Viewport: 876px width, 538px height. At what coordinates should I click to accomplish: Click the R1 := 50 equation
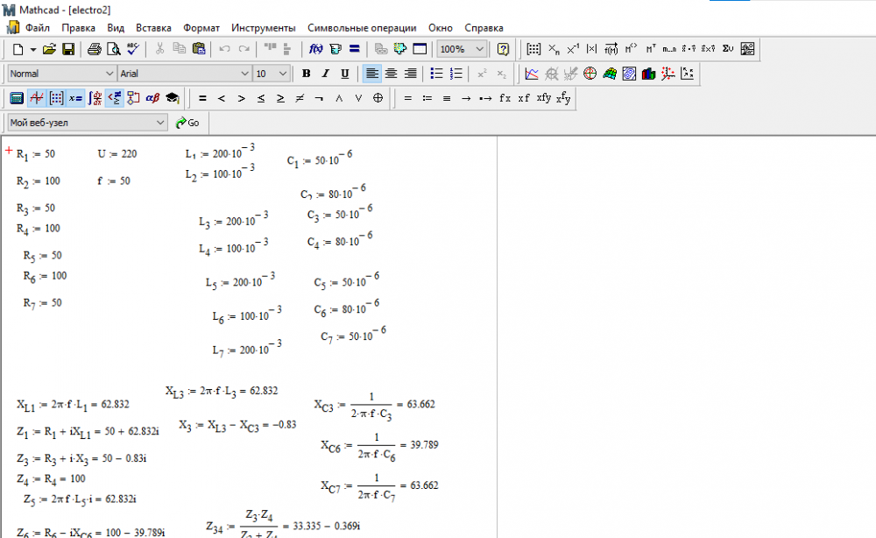click(x=36, y=154)
